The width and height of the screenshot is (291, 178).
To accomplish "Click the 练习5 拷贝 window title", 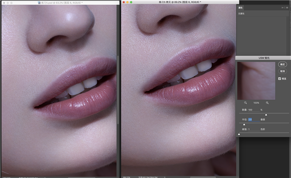I will click(180, 2).
